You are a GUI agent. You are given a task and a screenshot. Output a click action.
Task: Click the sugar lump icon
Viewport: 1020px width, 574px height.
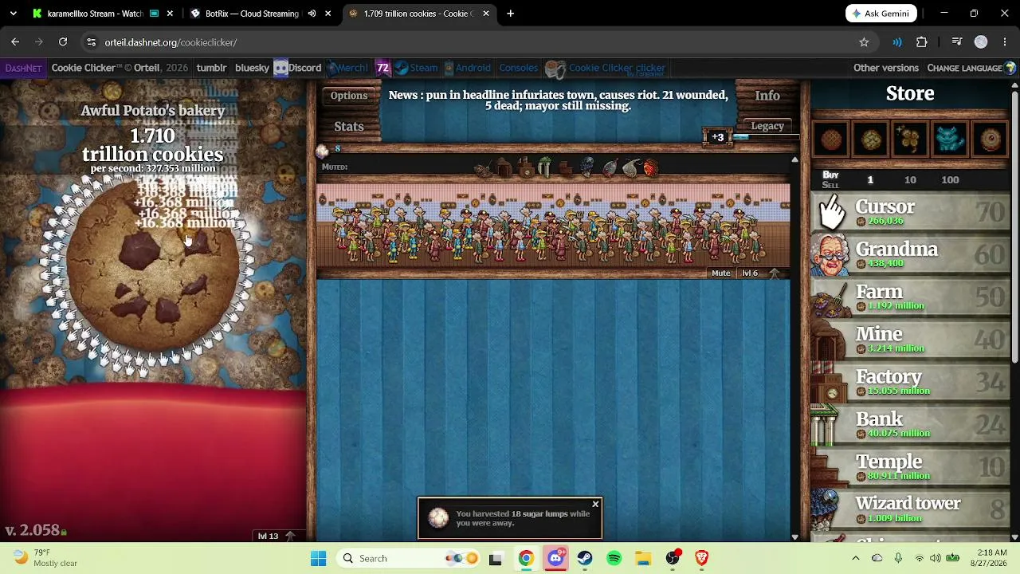point(323,150)
